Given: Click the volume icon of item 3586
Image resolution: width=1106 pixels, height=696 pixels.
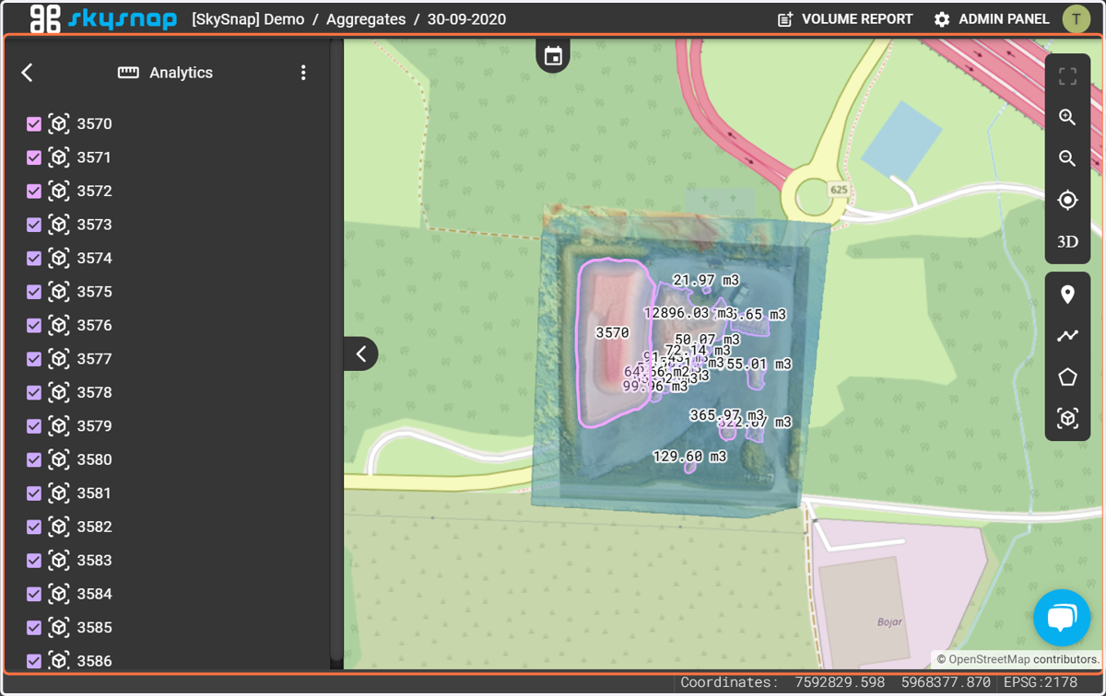Looking at the screenshot, I should pyautogui.click(x=59, y=661).
